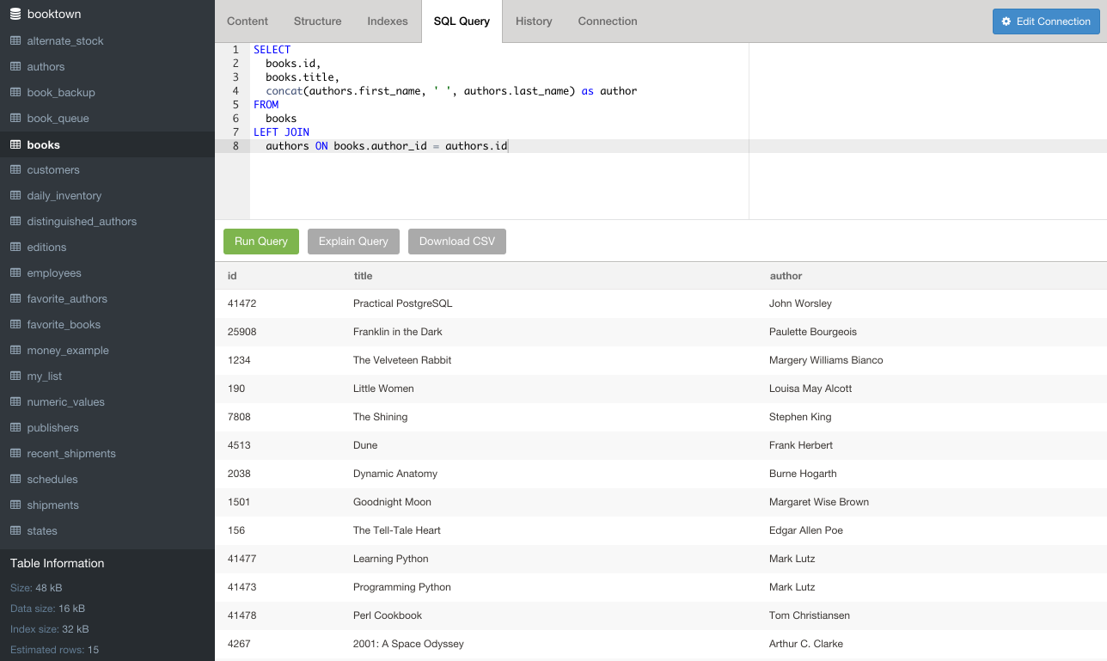
Task: Switch to the Structure tab
Action: (x=317, y=21)
